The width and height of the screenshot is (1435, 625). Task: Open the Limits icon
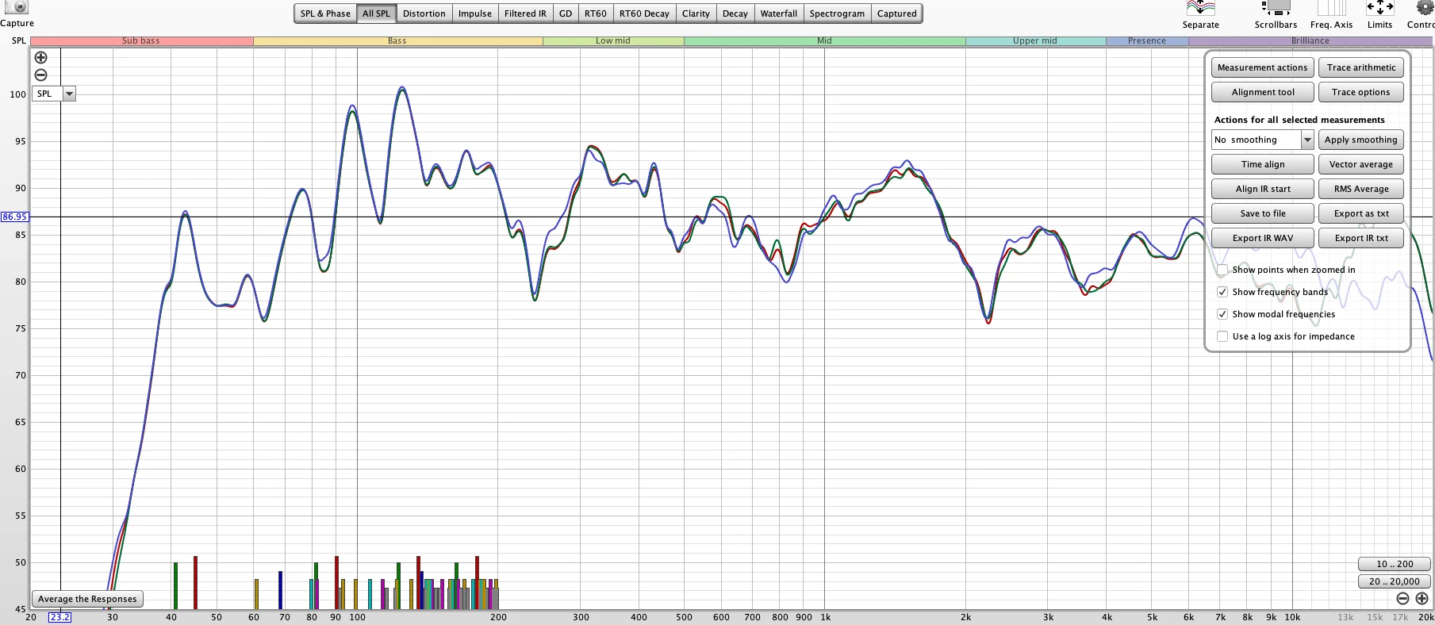click(1379, 8)
